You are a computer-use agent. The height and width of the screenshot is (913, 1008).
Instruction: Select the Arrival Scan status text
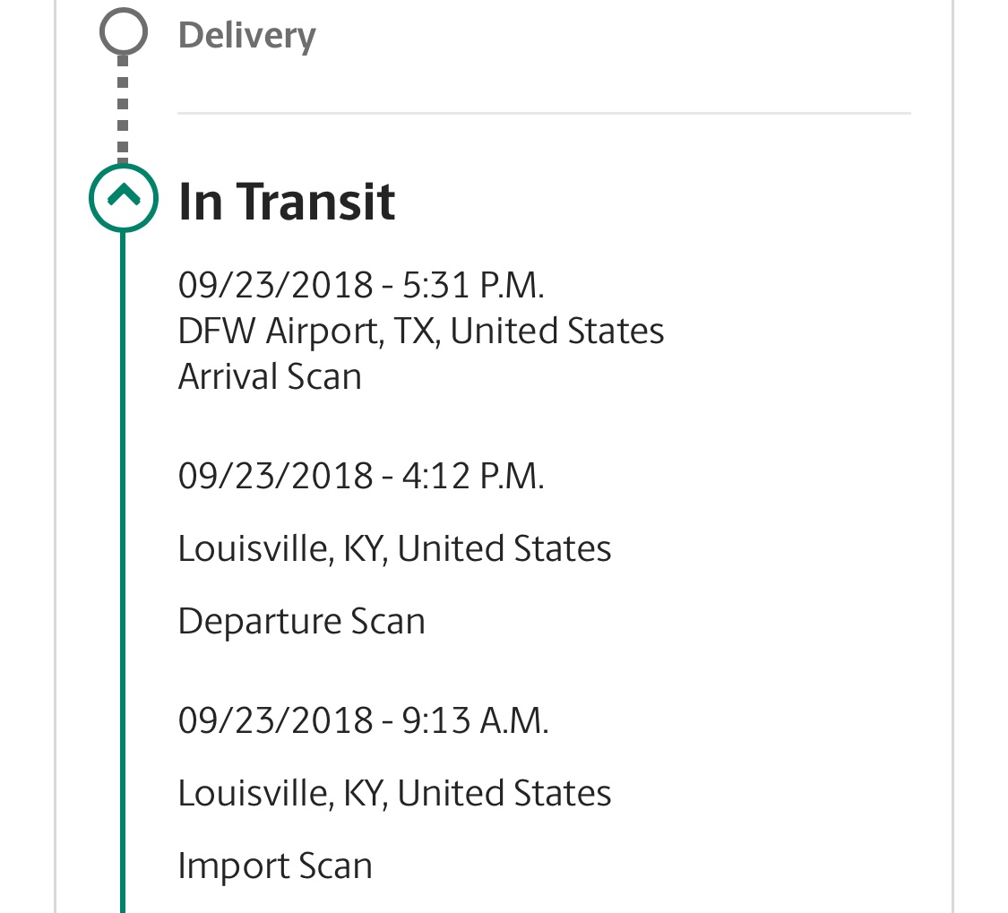pyautogui.click(x=270, y=377)
